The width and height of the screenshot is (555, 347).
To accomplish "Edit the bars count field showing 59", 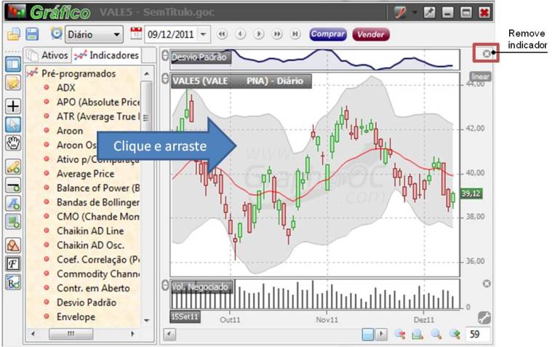I will click(x=478, y=334).
